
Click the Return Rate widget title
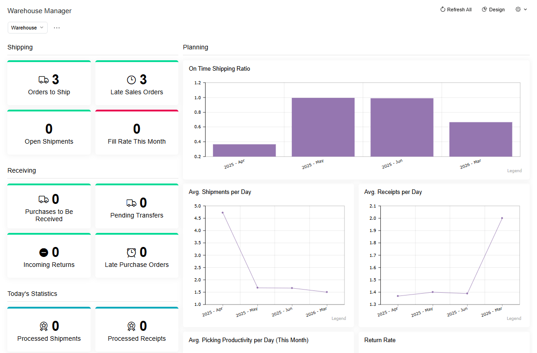(380, 340)
